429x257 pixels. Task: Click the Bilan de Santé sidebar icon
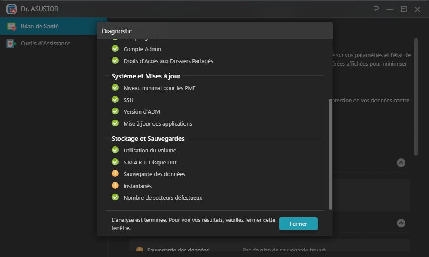12,27
